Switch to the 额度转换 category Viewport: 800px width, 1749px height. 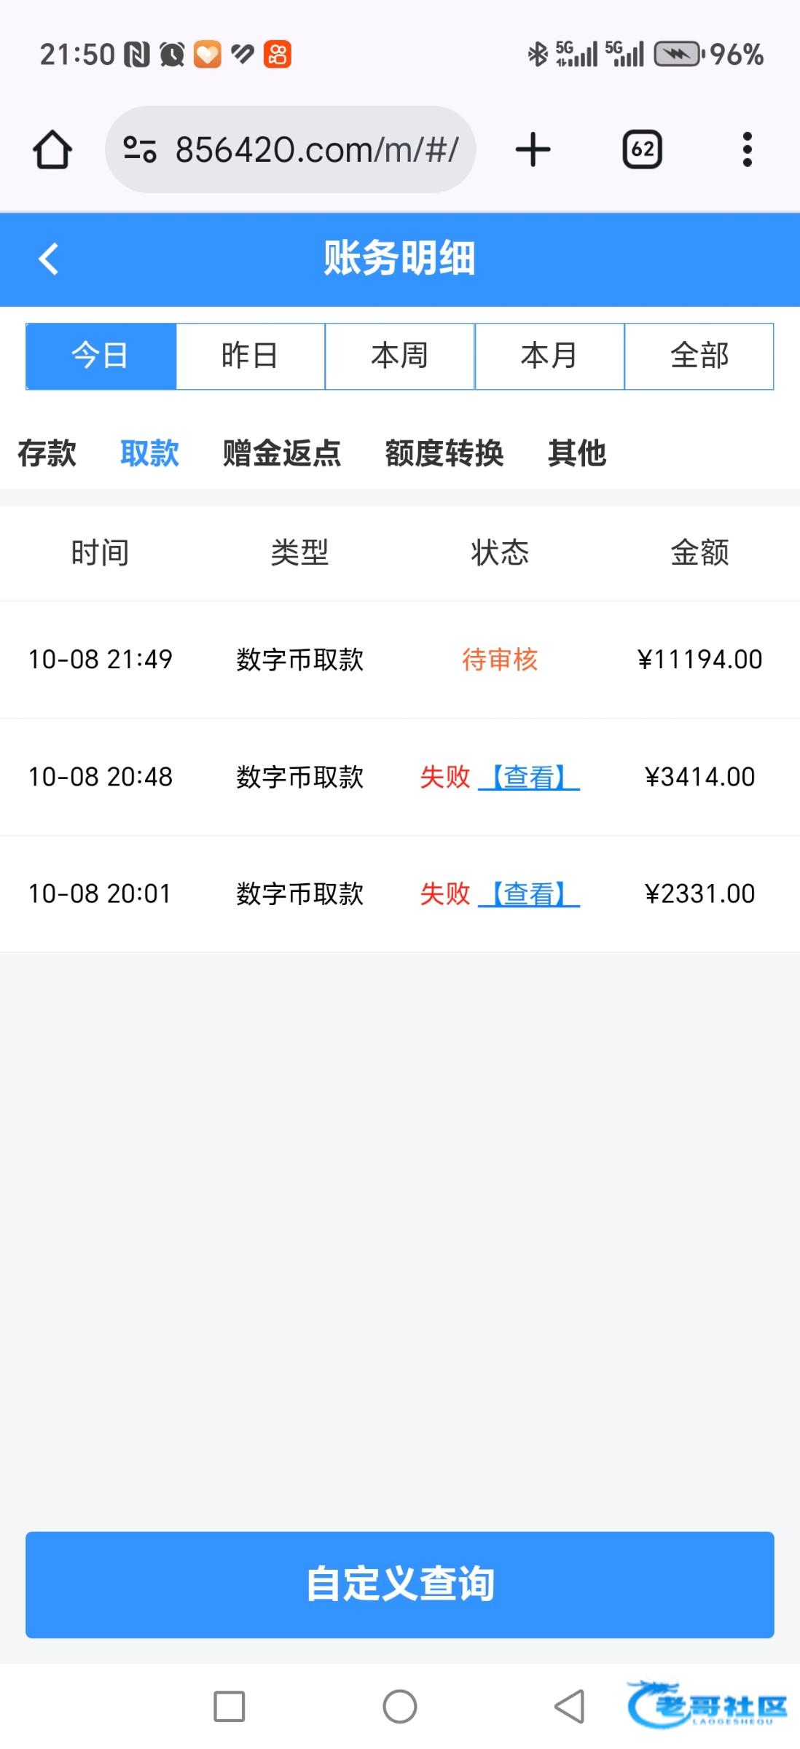coord(444,453)
